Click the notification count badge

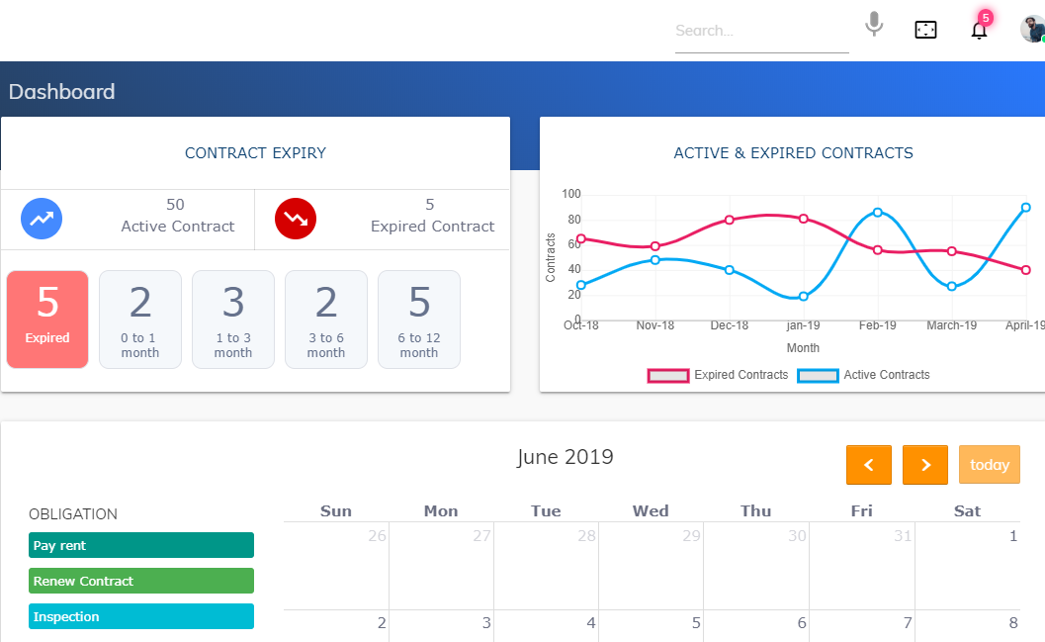[x=986, y=18]
